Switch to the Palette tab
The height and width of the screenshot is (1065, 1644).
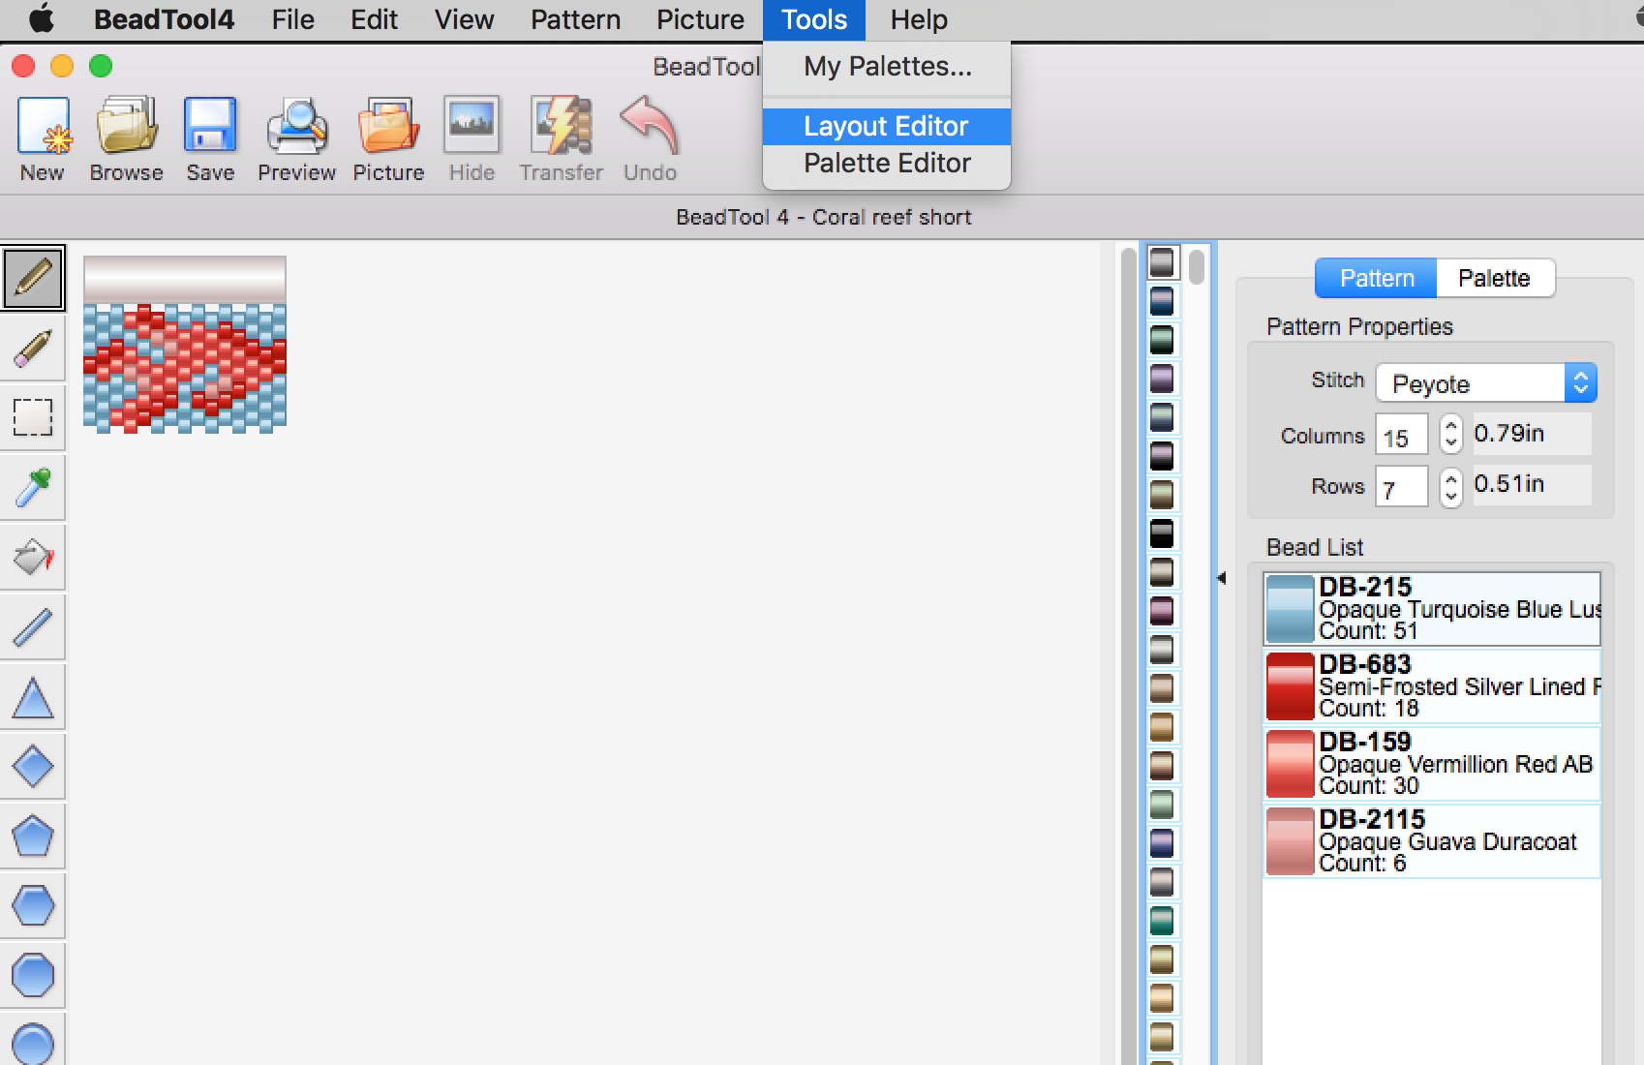click(x=1494, y=278)
